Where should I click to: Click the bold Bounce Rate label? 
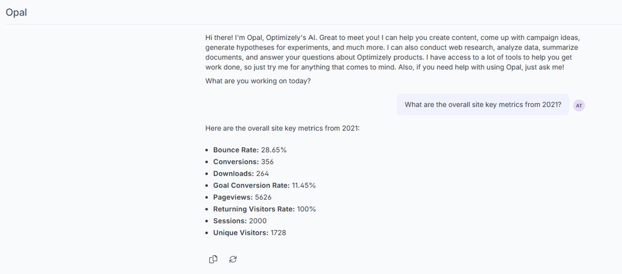click(236, 150)
